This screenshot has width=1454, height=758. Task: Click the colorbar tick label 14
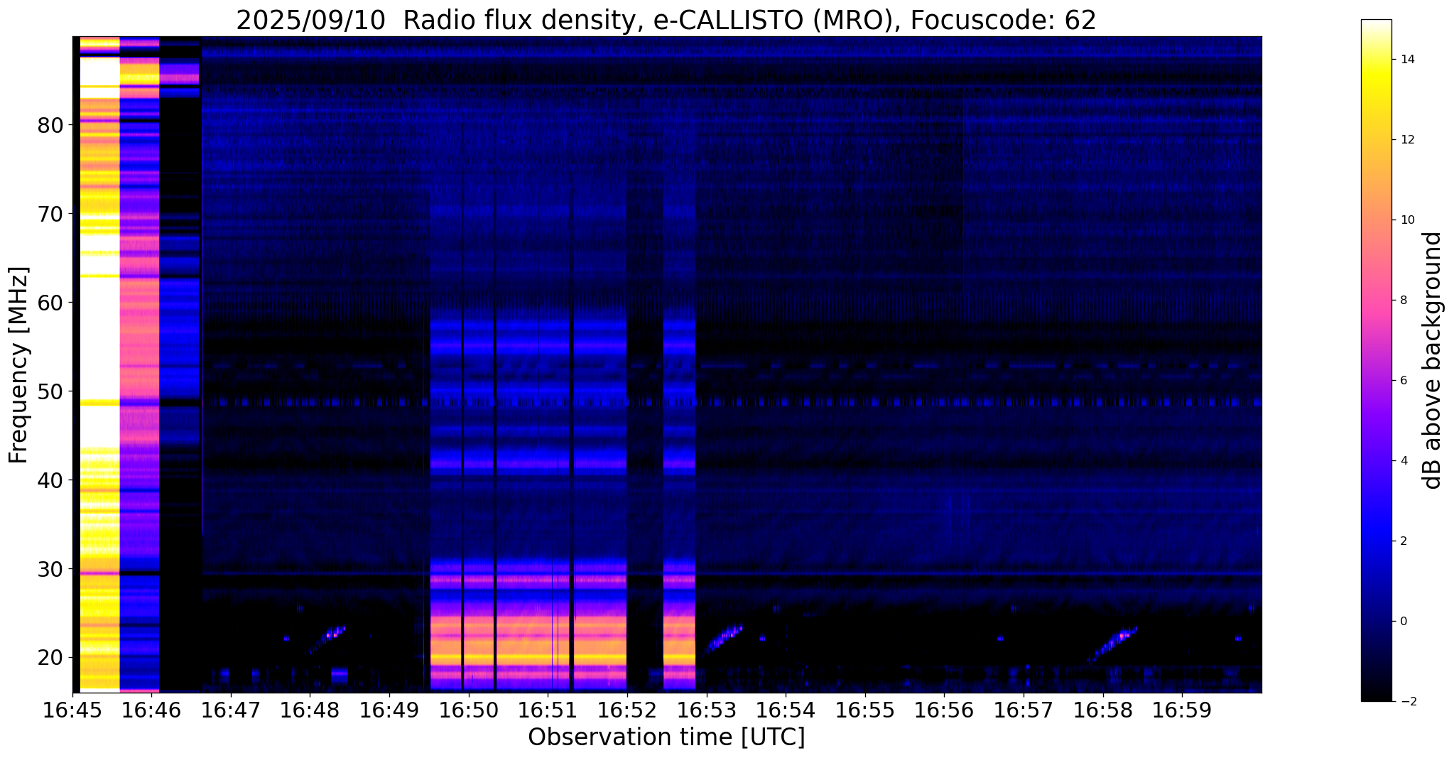[1406, 60]
